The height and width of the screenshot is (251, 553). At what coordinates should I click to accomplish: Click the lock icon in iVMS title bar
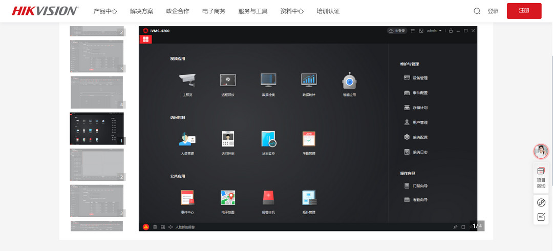451,31
